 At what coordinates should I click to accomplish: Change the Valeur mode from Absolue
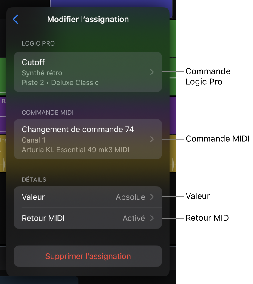point(88,197)
